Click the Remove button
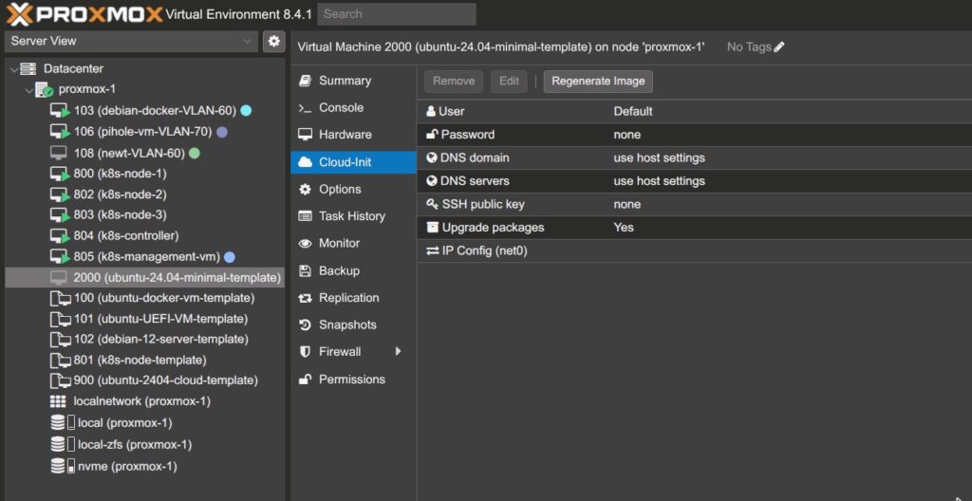This screenshot has width=972, height=501. click(x=454, y=82)
